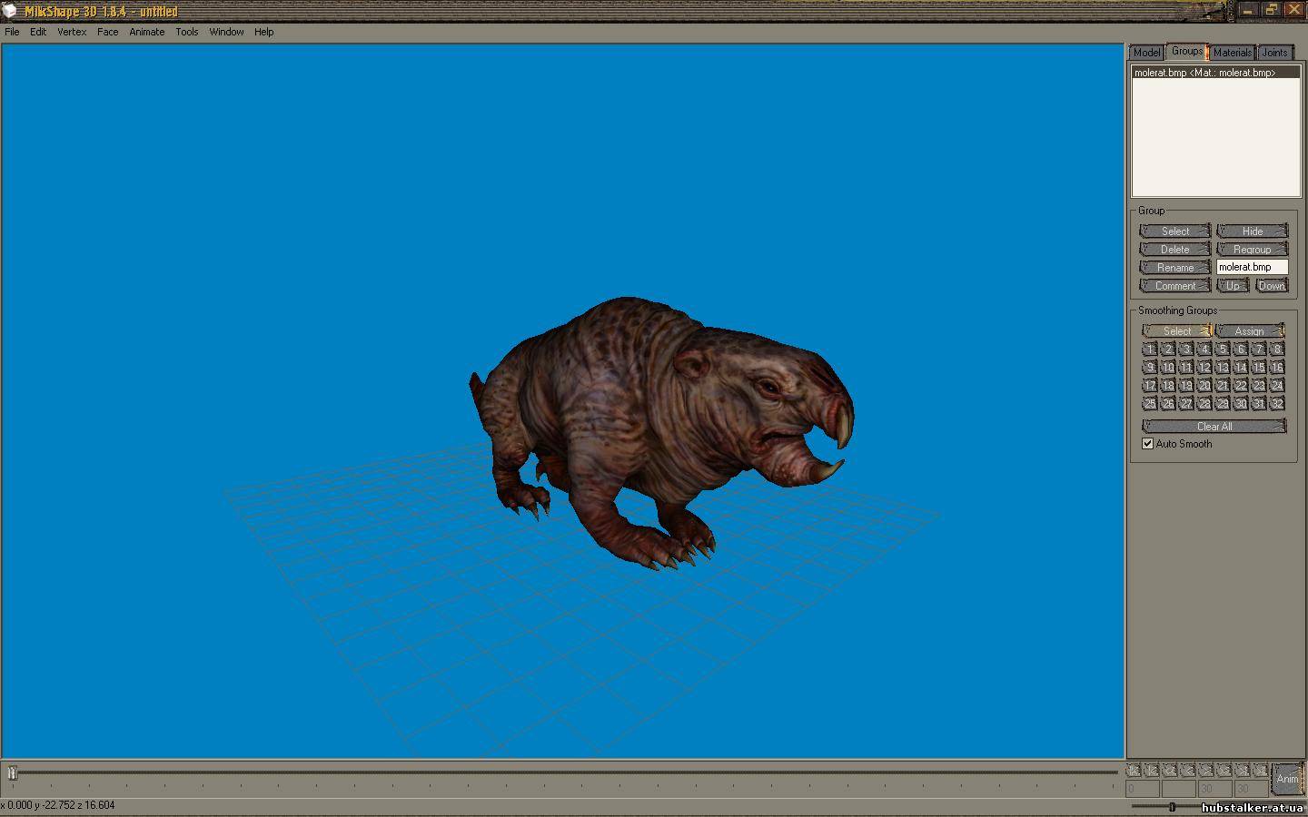Clear All smoothing groups

coord(1214,426)
